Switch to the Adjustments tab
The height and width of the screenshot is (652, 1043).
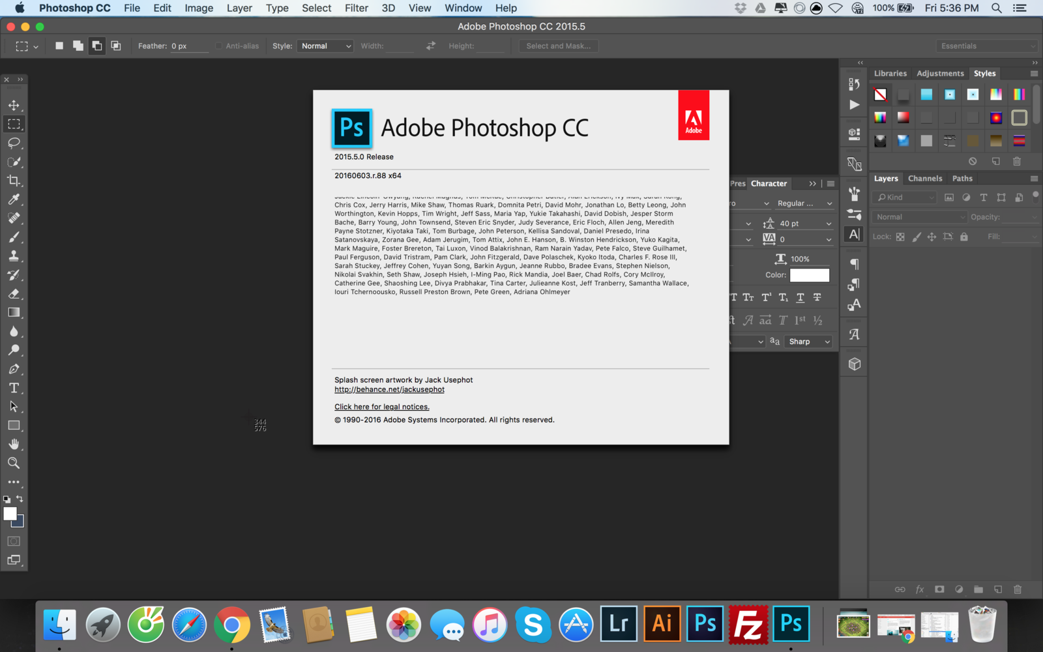pos(940,74)
